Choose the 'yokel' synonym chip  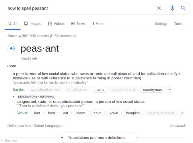point(114,113)
